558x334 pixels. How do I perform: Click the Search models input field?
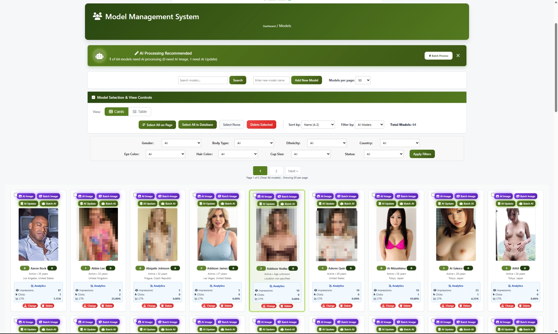click(x=203, y=80)
